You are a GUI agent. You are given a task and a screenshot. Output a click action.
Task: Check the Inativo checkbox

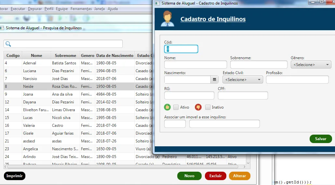pyautogui.click(x=208, y=107)
